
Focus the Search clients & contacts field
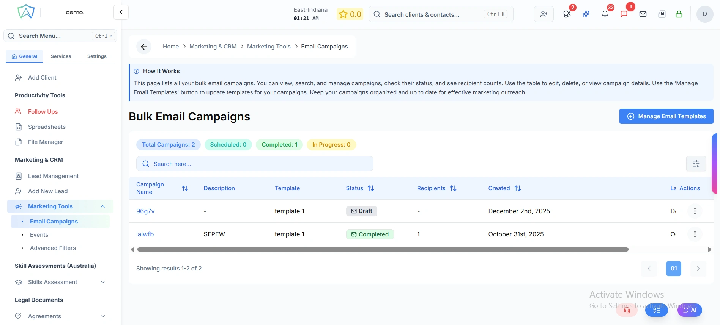click(441, 14)
